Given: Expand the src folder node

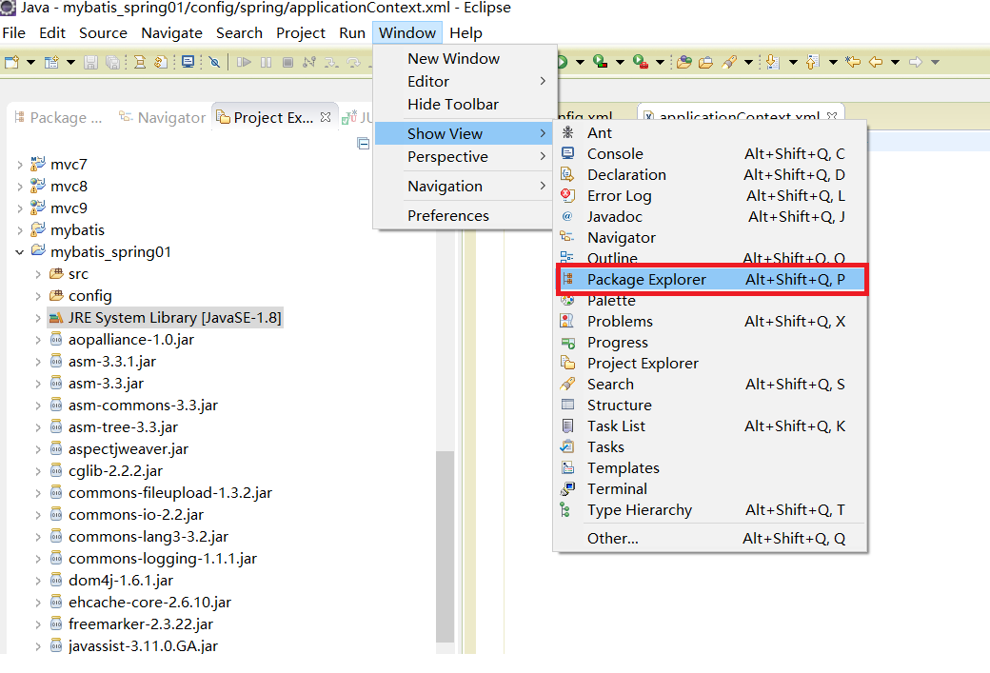Looking at the screenshot, I should tap(38, 275).
